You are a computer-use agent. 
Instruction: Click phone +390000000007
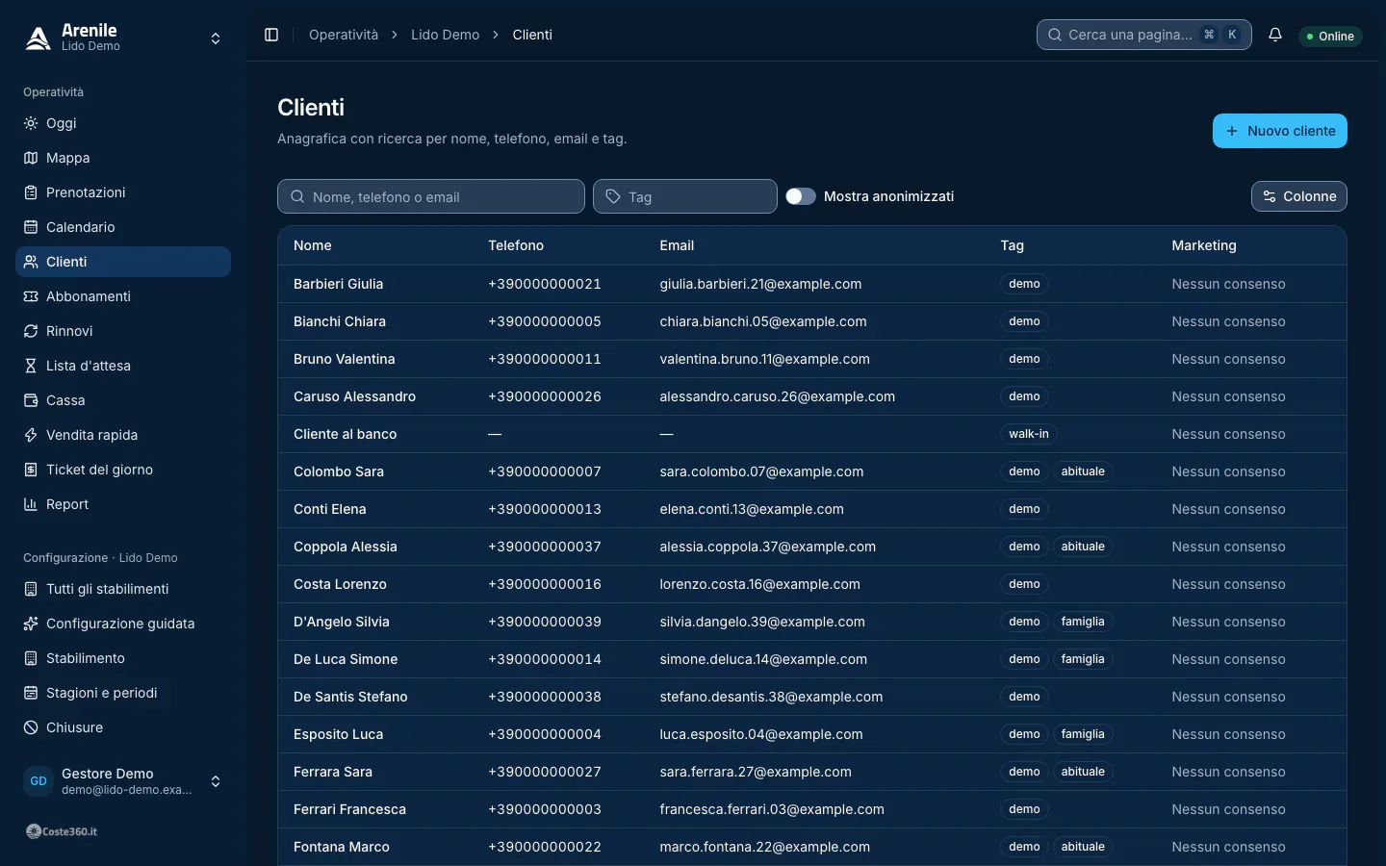click(545, 471)
